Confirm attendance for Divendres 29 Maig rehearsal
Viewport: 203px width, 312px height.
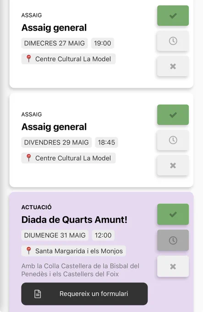click(x=173, y=115)
